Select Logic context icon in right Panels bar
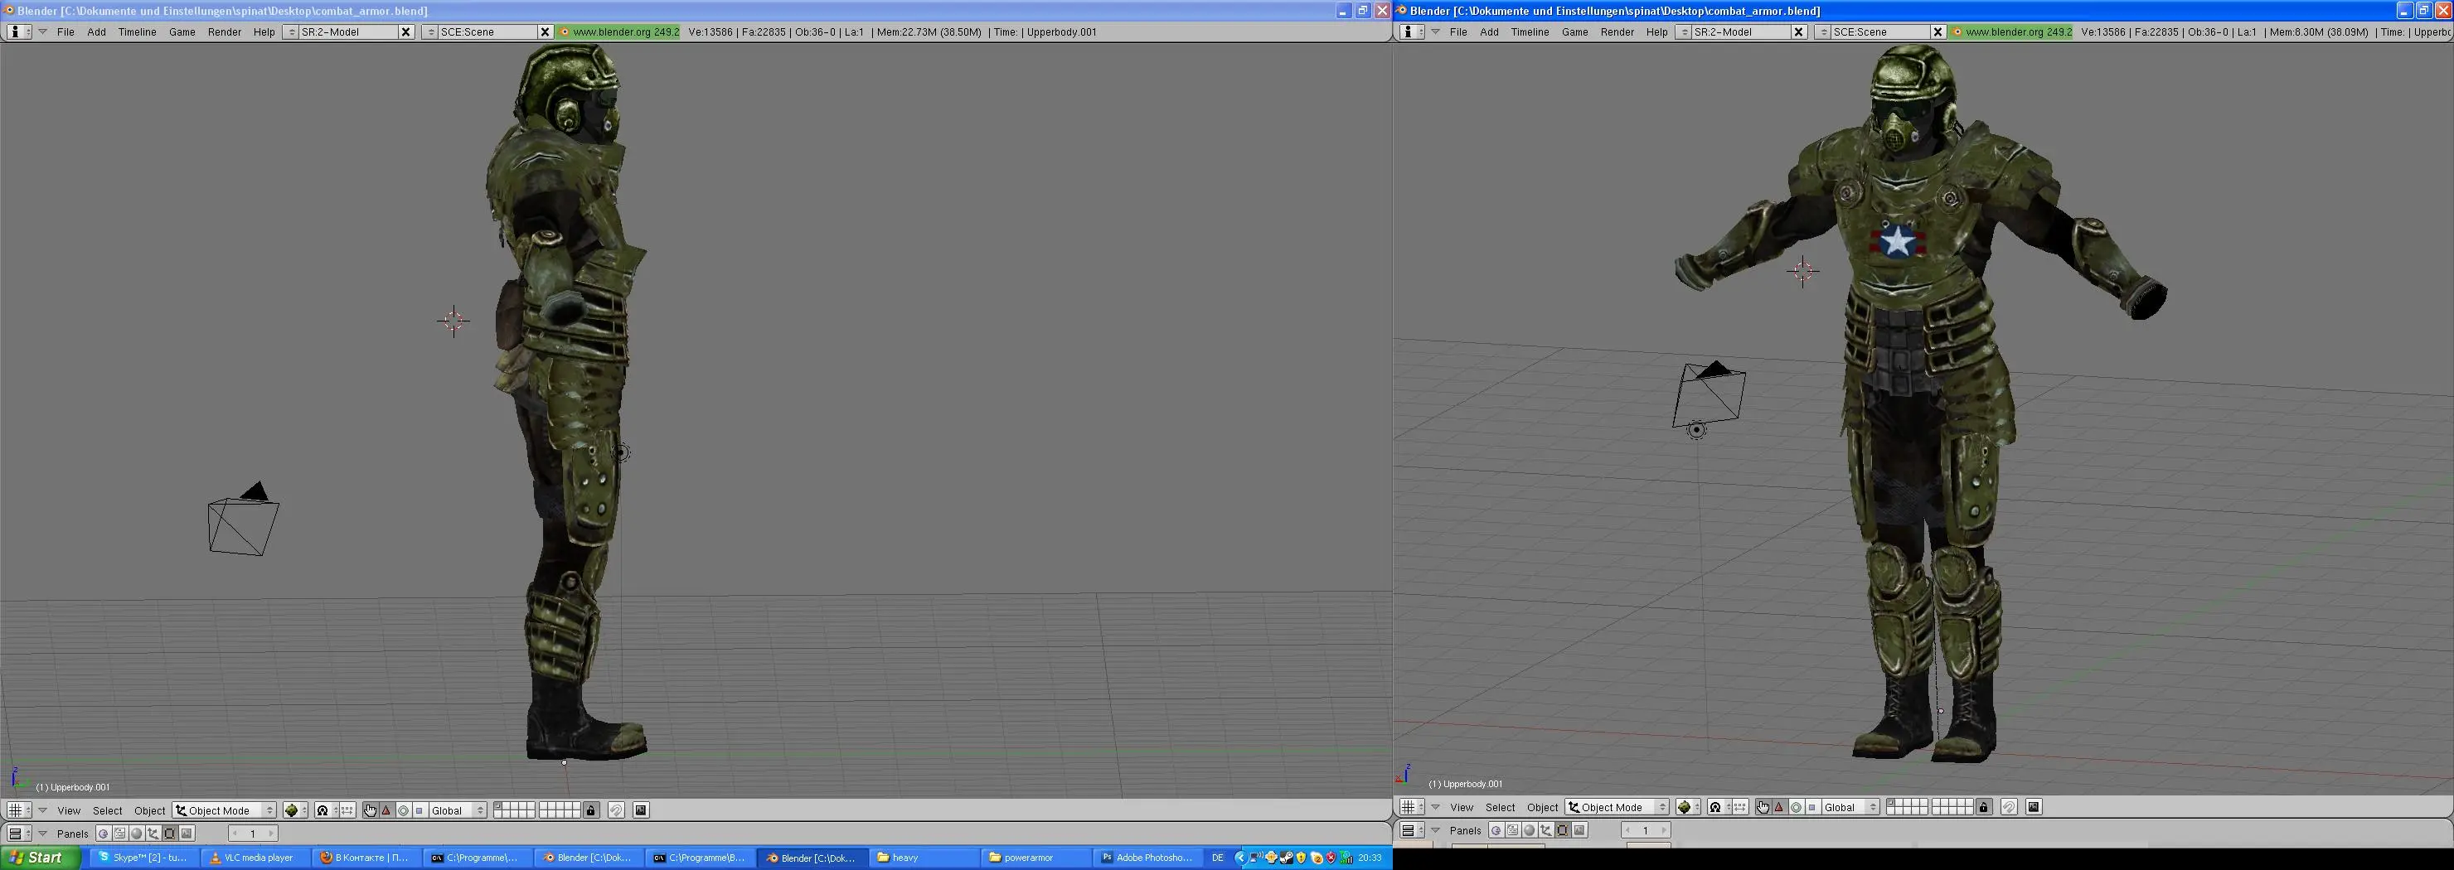Image resolution: width=2454 pixels, height=870 pixels. [1496, 830]
